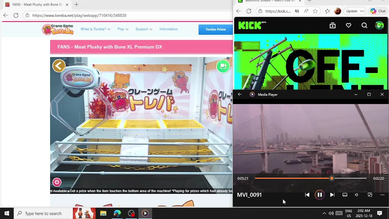This screenshot has height=219, width=389.
Task: Open a new tab beside the Toreba tab
Action: [x=77, y=5]
